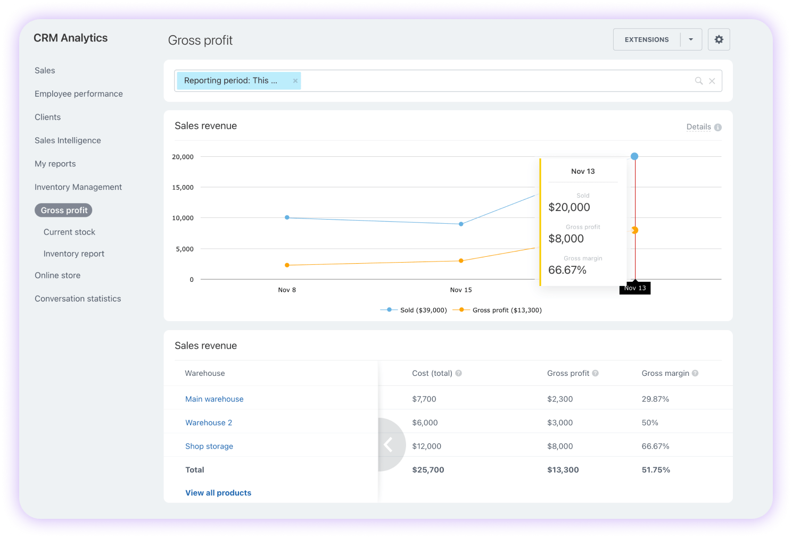Click the Shop storage link
Image resolution: width=792 pixels, height=538 pixels.
coord(209,446)
